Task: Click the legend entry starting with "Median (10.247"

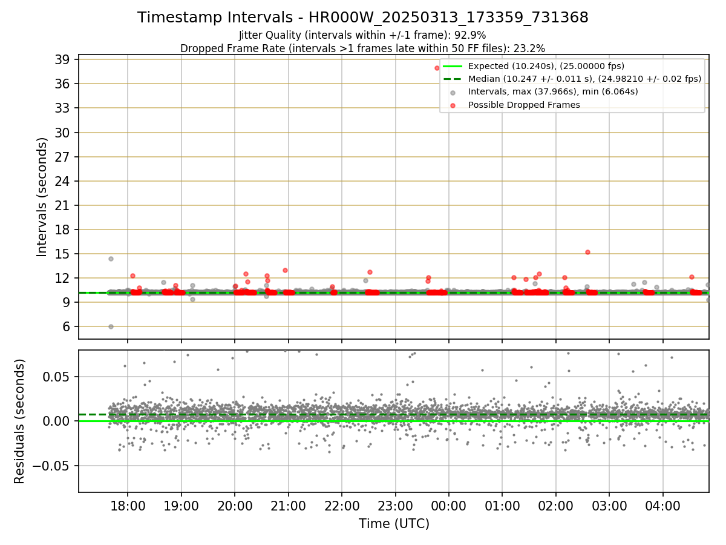Action: point(584,79)
